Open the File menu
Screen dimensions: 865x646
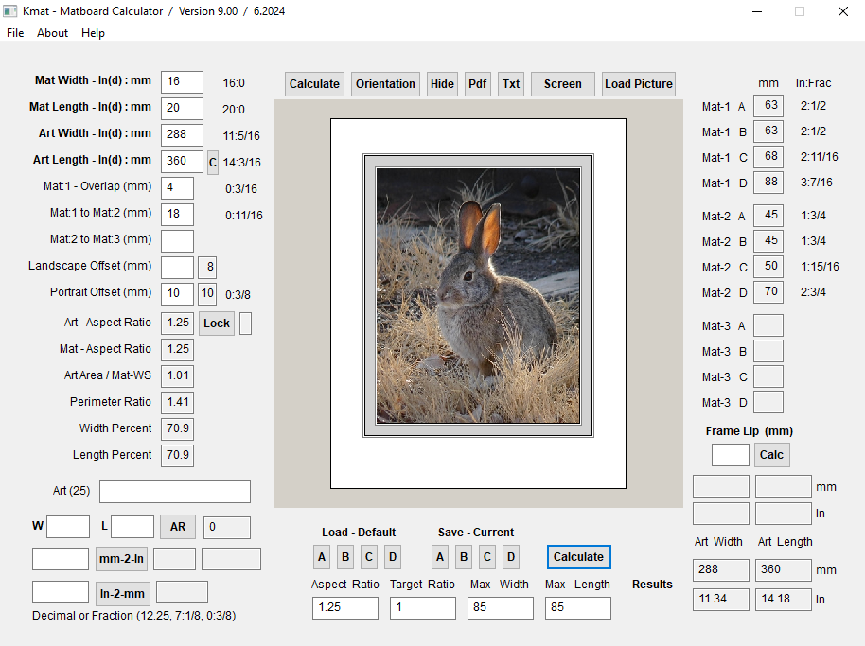pyautogui.click(x=15, y=33)
